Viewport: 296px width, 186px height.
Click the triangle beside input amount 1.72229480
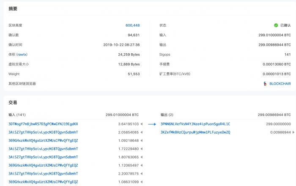pyautogui.click(x=142, y=149)
